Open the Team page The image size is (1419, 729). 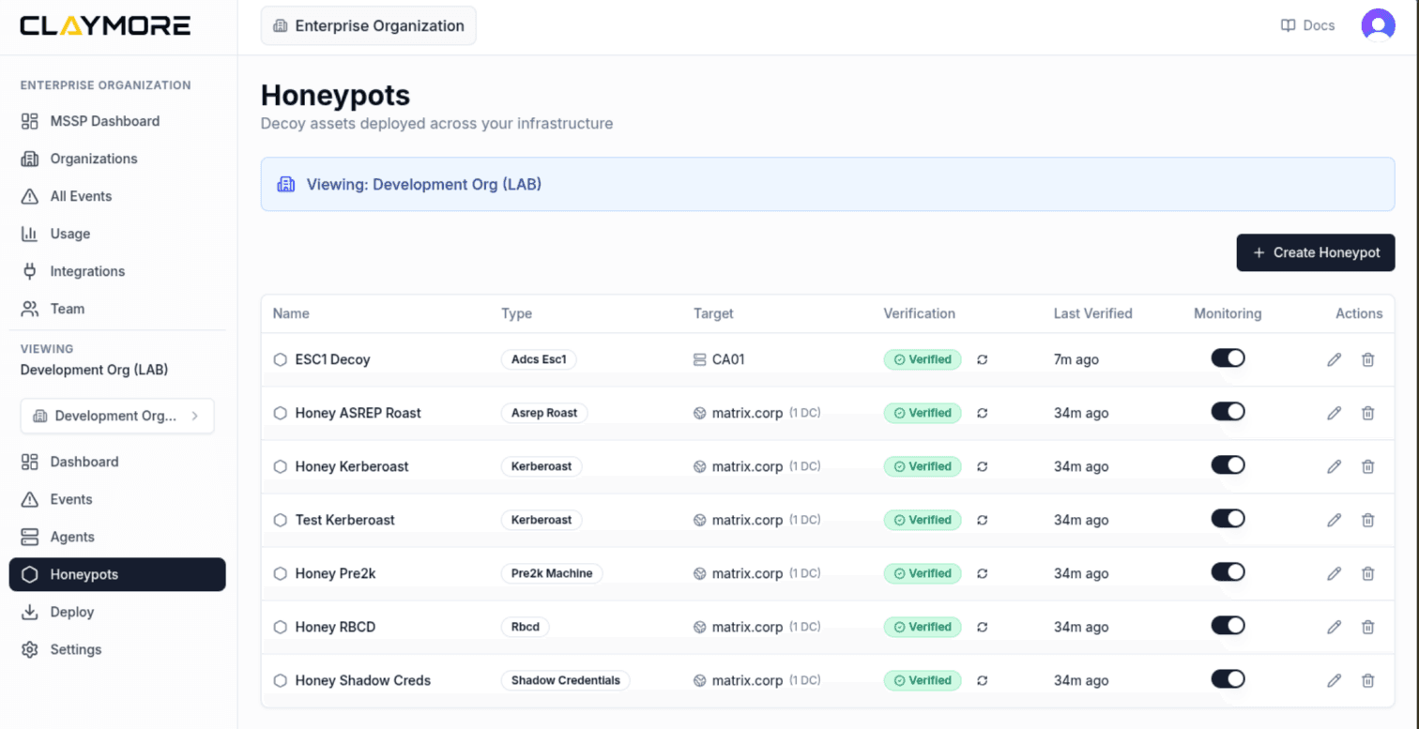click(x=117, y=309)
